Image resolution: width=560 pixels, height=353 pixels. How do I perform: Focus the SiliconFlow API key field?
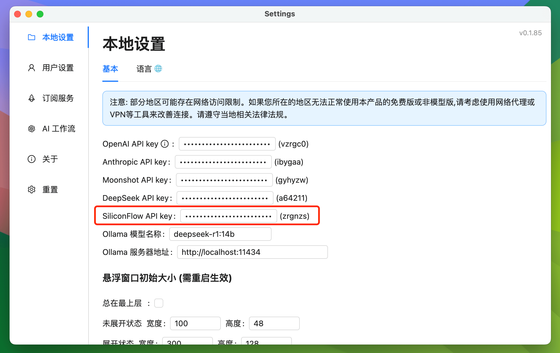[x=228, y=216]
